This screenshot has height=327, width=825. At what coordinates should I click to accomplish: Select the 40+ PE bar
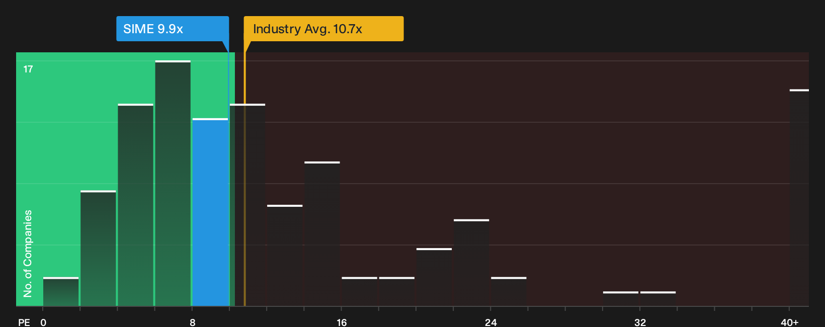point(799,198)
